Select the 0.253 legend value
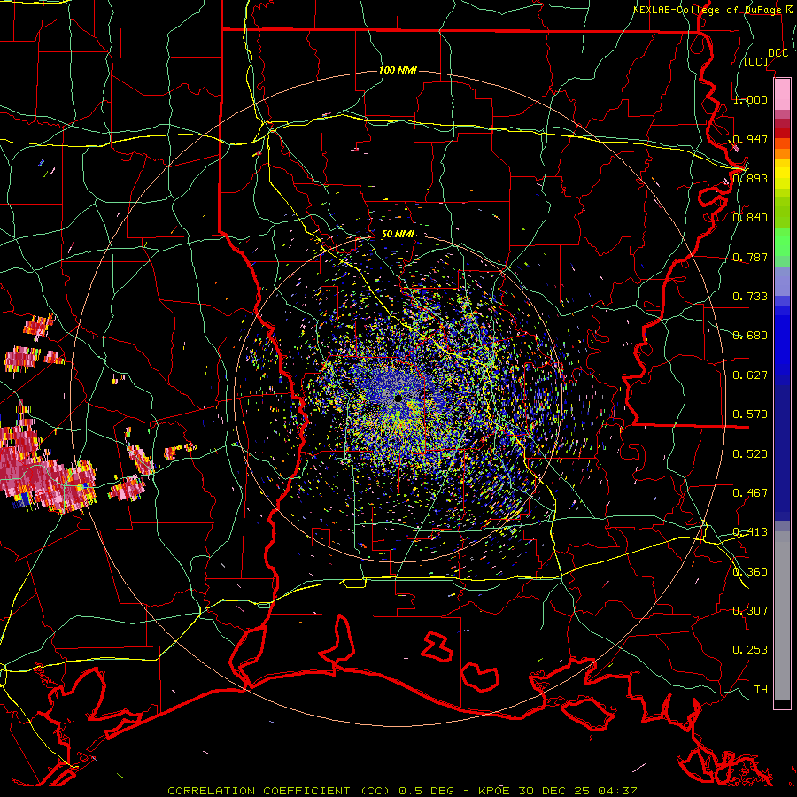 point(750,650)
